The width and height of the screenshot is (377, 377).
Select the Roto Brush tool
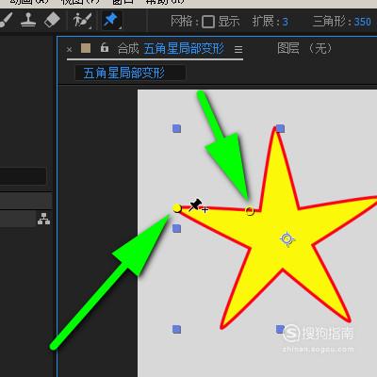pos(82,20)
